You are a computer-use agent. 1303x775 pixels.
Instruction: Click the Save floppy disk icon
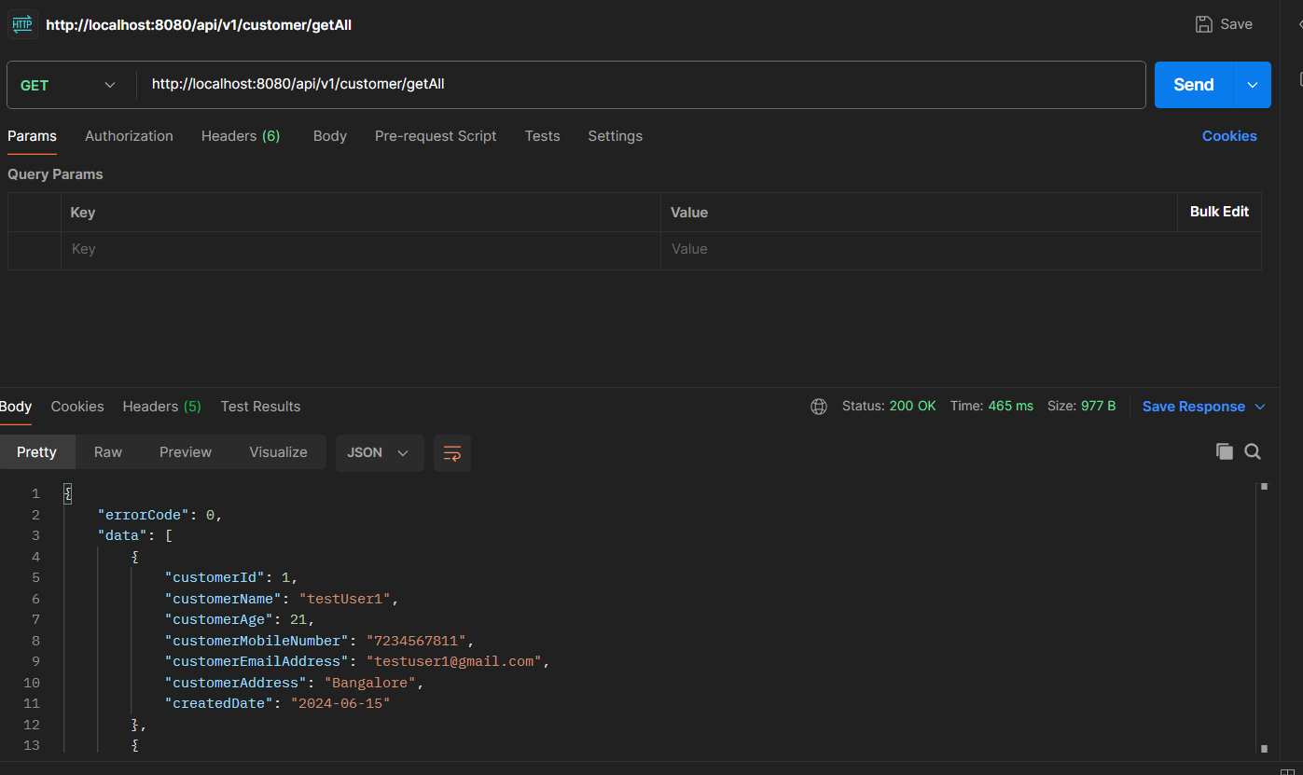tap(1204, 24)
